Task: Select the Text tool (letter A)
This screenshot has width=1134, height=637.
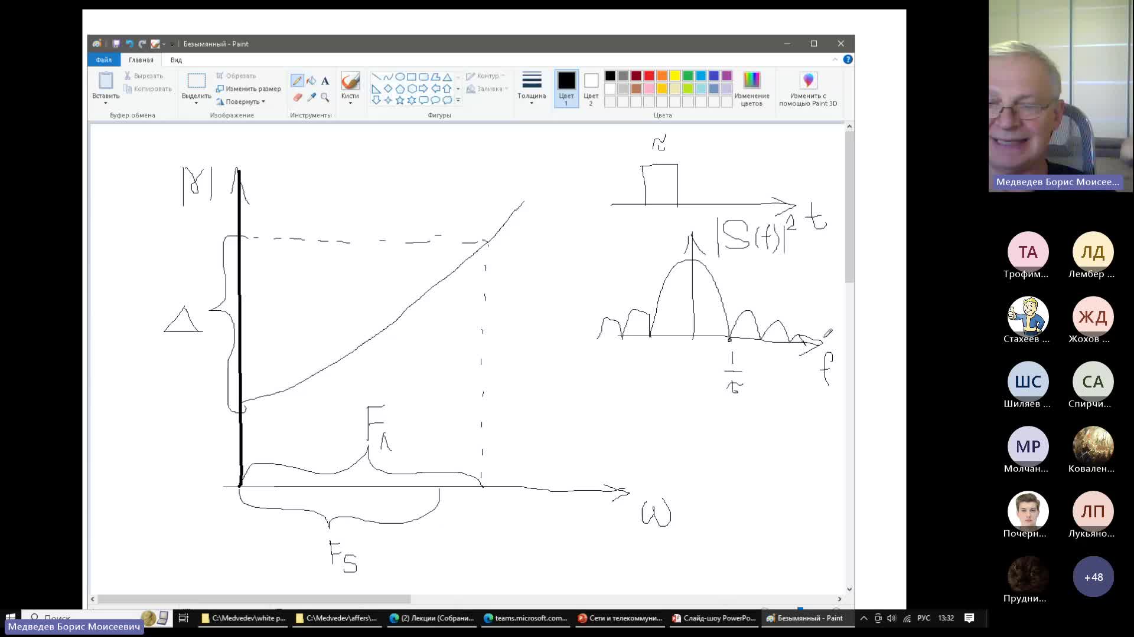Action: 325,81
